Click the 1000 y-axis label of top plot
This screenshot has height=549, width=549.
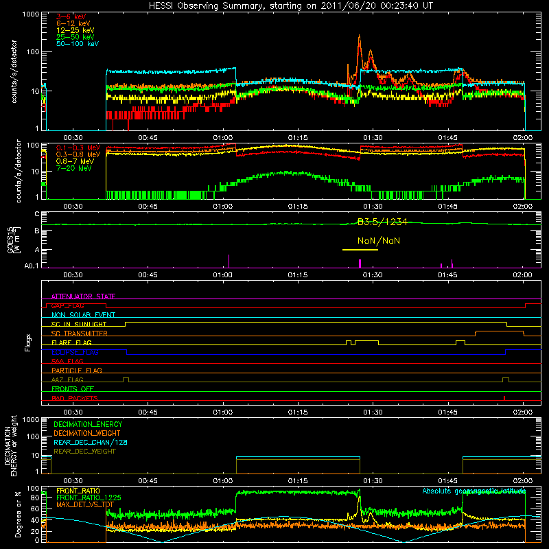(x=31, y=14)
